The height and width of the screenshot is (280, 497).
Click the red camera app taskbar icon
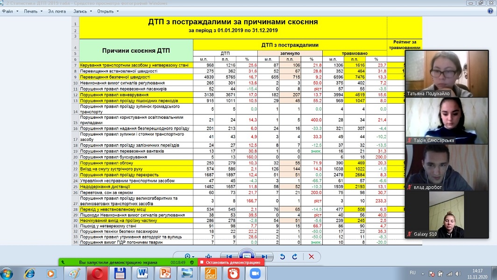234,273
